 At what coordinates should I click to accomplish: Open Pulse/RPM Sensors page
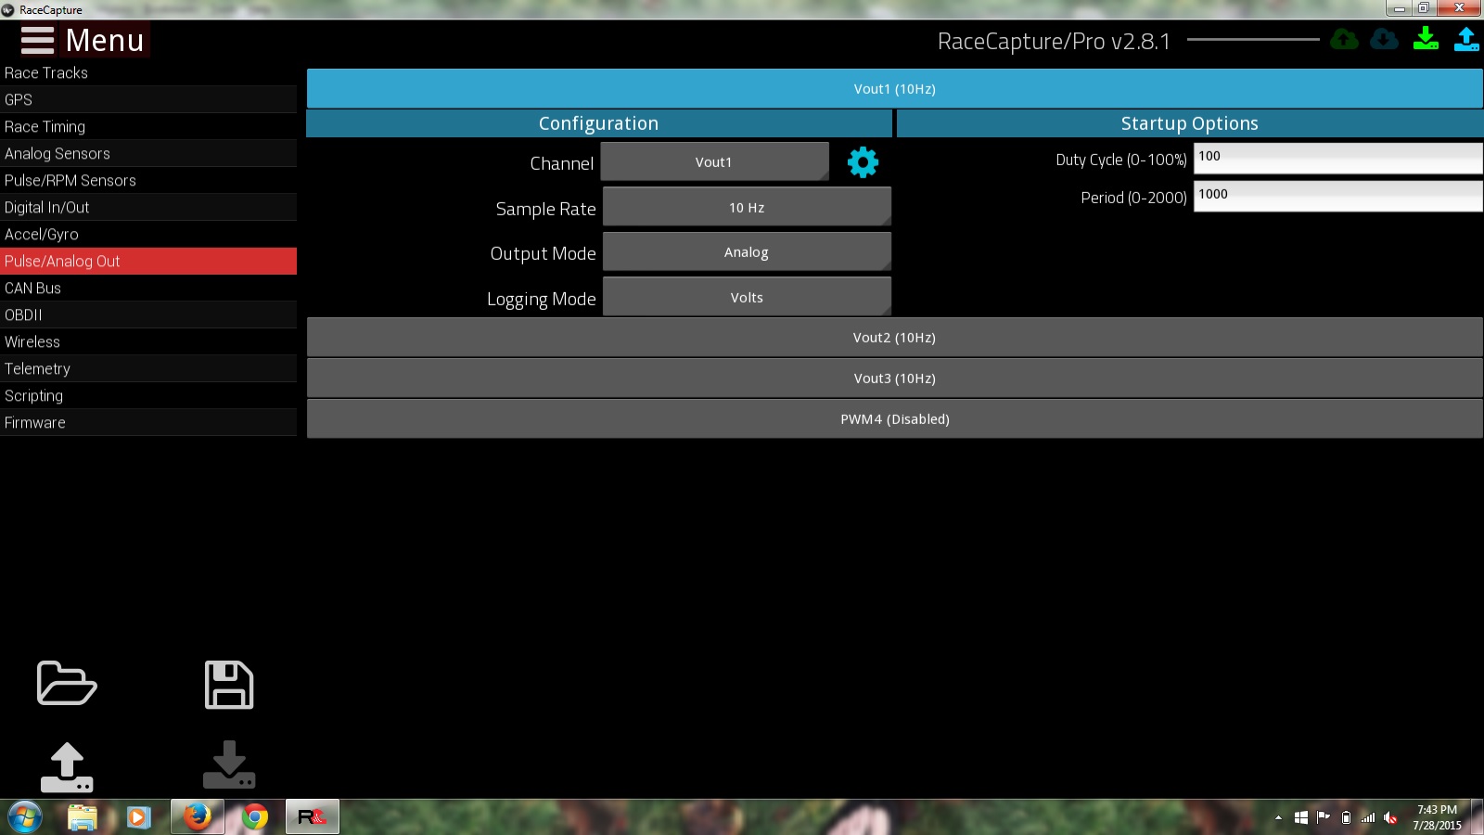tap(148, 180)
